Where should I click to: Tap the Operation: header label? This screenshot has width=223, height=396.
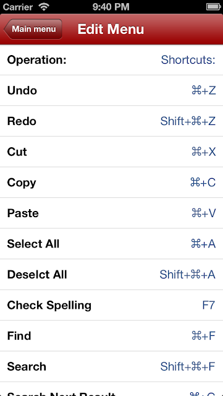click(x=36, y=60)
